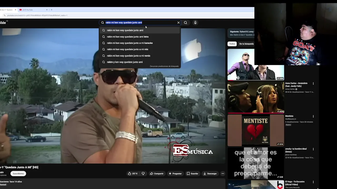Clear the YouTube search box with X
This screenshot has height=189, width=337.
(x=179, y=23)
